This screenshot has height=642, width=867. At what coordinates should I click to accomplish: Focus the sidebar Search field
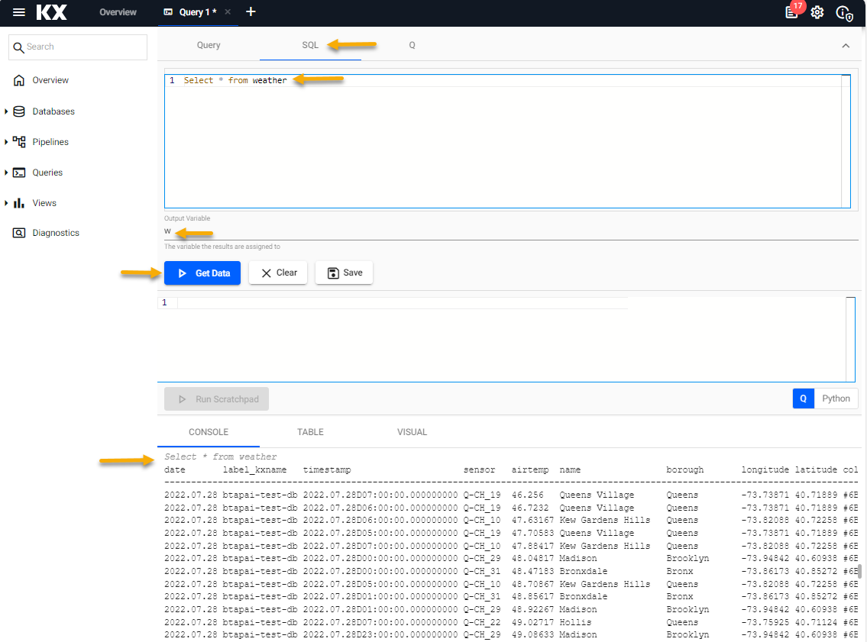click(x=78, y=47)
